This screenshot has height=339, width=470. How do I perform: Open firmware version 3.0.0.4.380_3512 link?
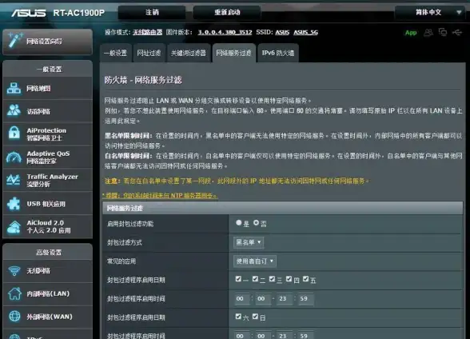[x=225, y=32]
